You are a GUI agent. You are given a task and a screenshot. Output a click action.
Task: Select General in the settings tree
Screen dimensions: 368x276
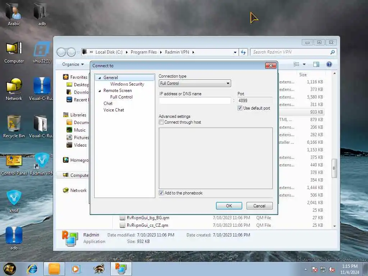coord(111,78)
